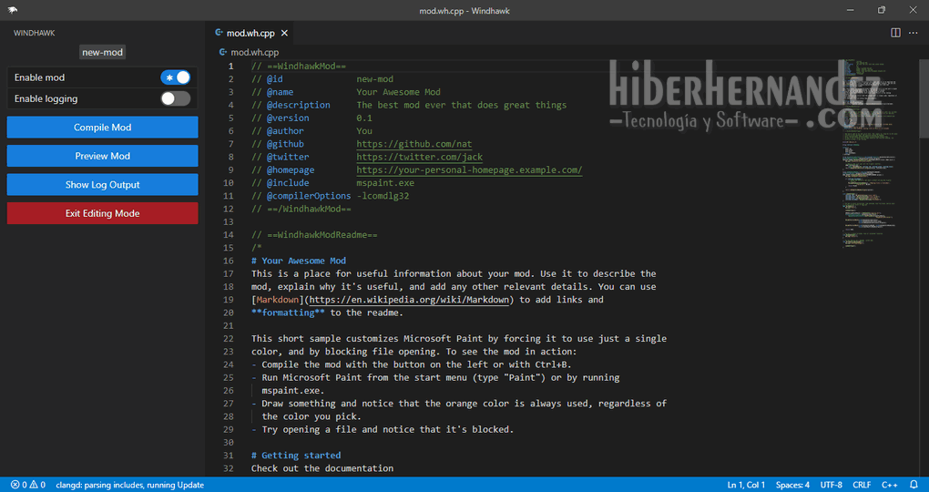Open the C++ language mode selector
Screen dimensions: 929x492
point(889,485)
